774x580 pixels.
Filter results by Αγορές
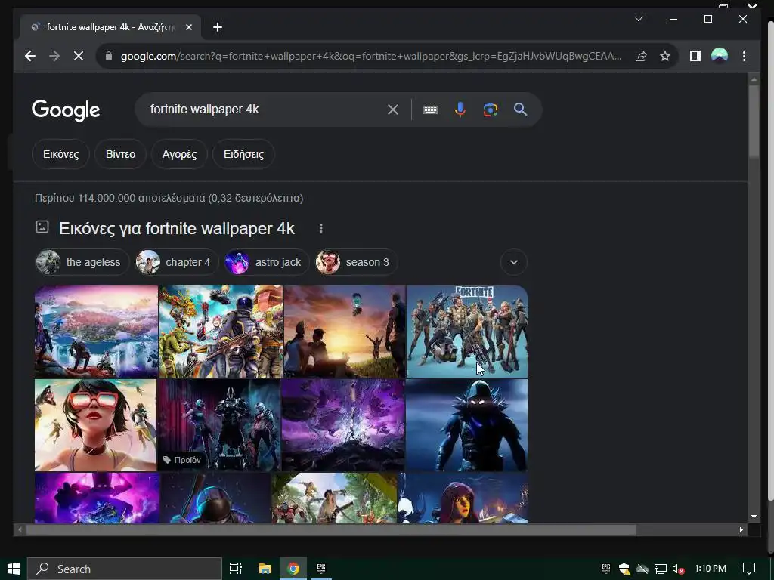pyautogui.click(x=180, y=154)
